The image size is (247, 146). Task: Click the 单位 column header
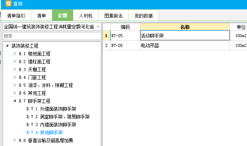pyautogui.click(x=238, y=27)
